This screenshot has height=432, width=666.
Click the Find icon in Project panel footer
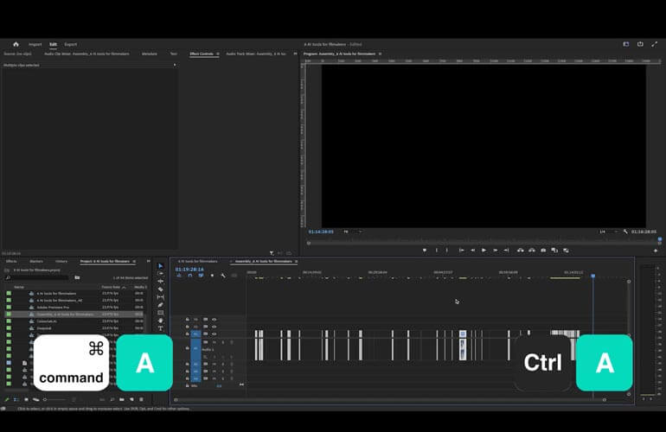112,399
